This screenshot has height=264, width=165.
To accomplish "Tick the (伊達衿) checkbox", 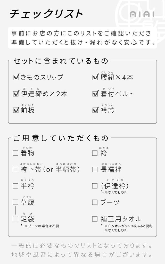I will pyautogui.click(x=95, y=186).
